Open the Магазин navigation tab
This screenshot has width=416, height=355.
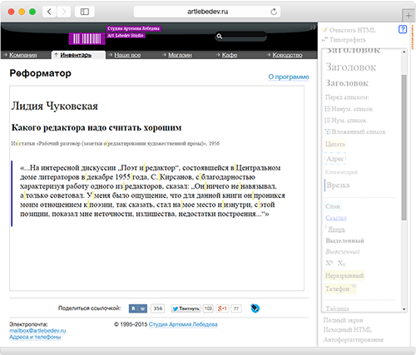click(180, 55)
